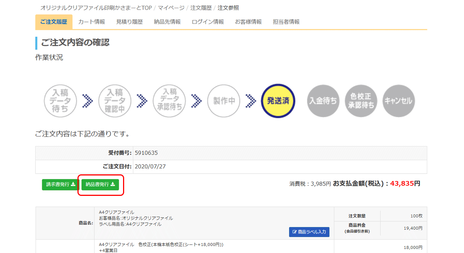Open the 納品先情報 tab
The image size is (464, 253).
[x=167, y=22]
